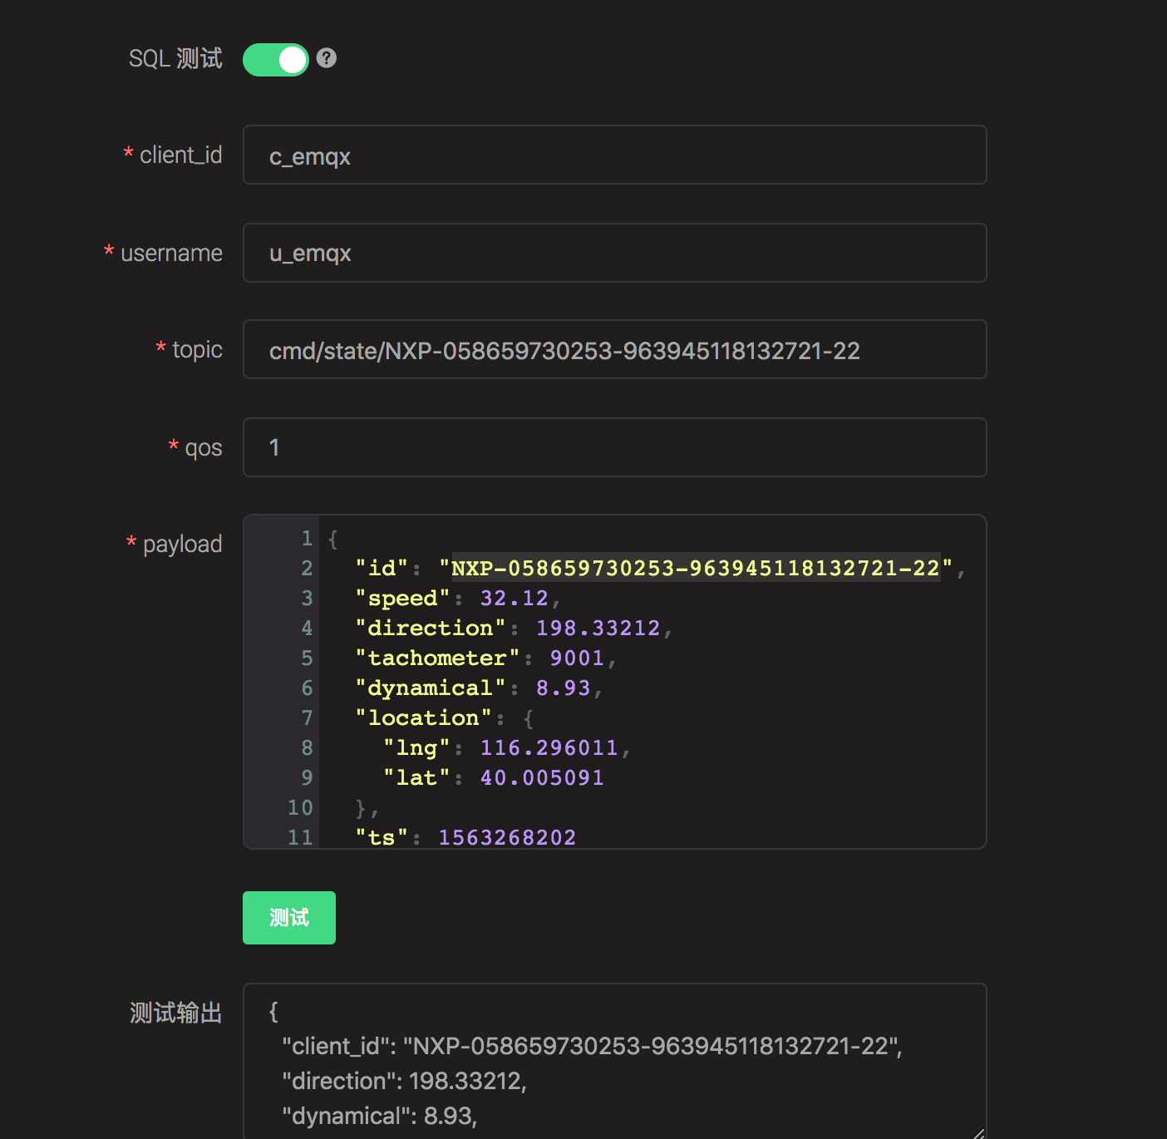Click the tachometer value 9001
The width and height of the screenshot is (1167, 1139).
pyautogui.click(x=577, y=658)
